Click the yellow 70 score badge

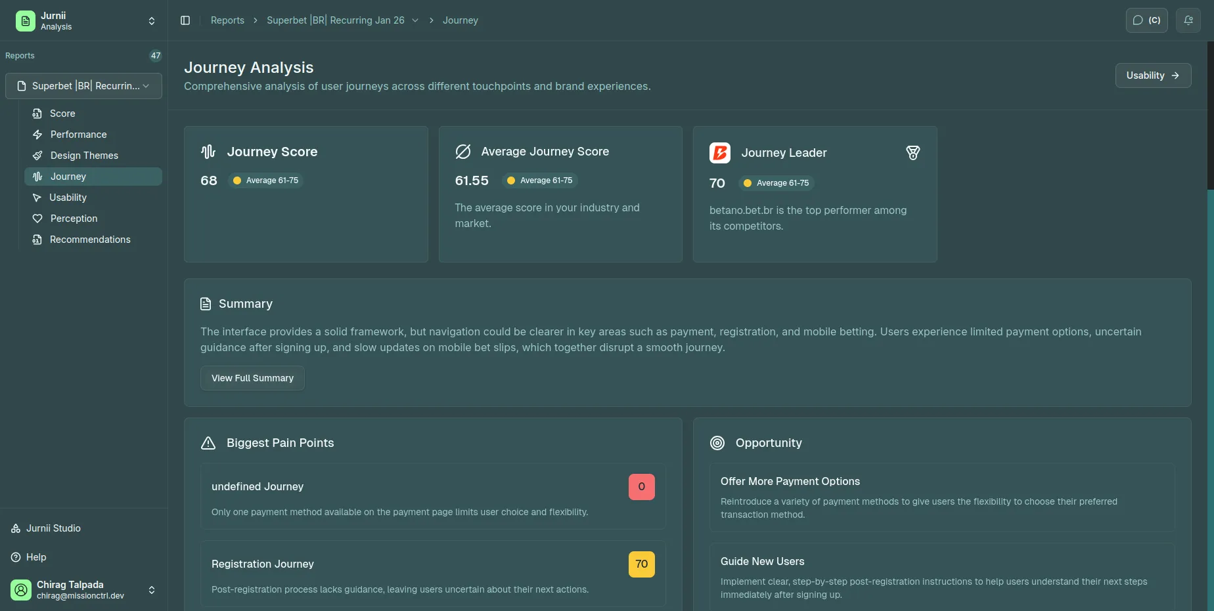641,564
